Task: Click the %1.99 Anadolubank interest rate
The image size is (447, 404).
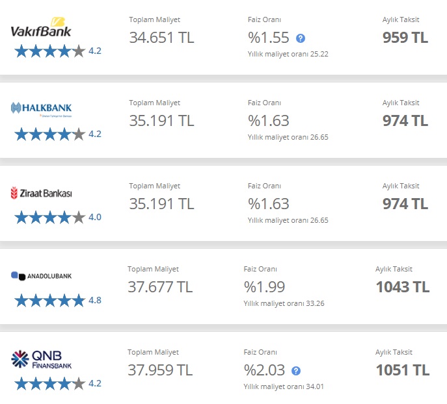Action: click(x=264, y=287)
